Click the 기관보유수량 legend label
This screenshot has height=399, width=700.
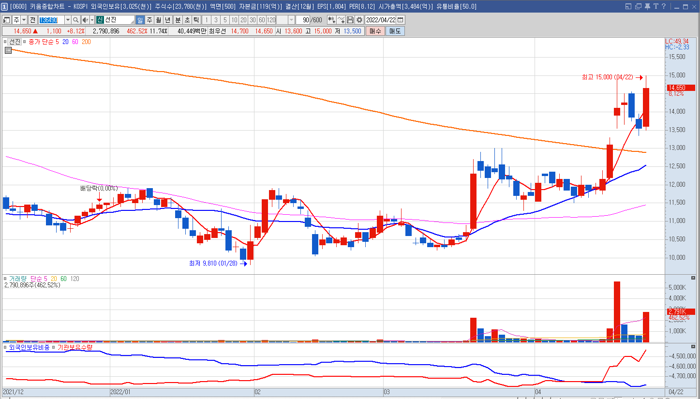(75, 347)
